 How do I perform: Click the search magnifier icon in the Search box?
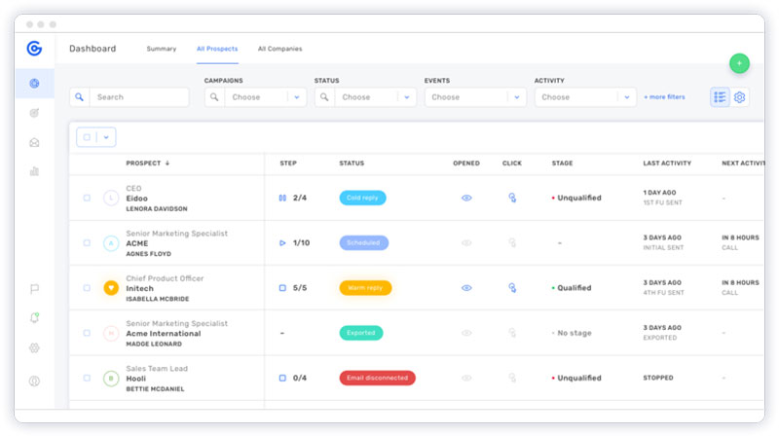(x=80, y=97)
